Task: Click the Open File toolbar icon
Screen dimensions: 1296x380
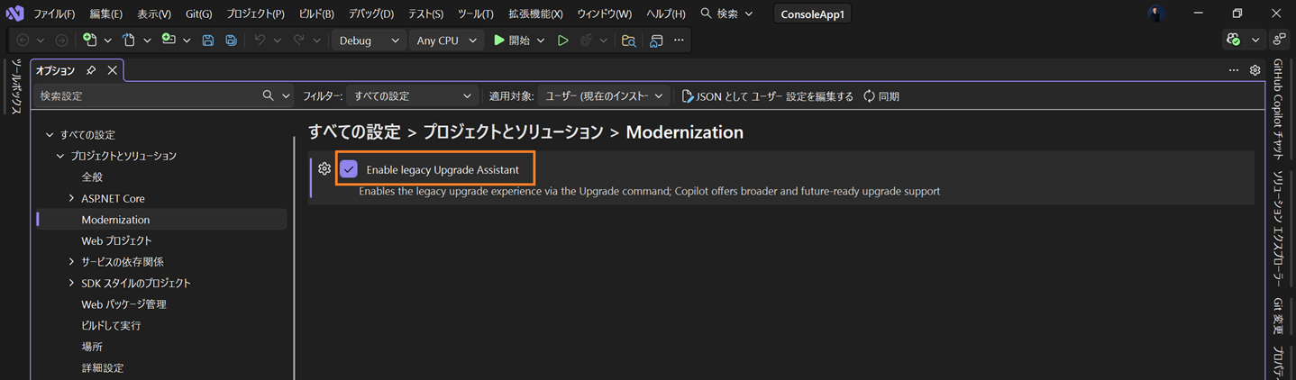Action: [129, 41]
